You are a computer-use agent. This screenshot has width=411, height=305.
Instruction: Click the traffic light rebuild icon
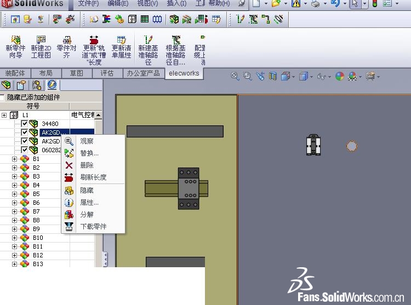[x=375, y=3]
